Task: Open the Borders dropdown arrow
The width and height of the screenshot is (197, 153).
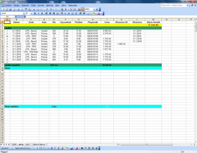Action: tap(91, 13)
